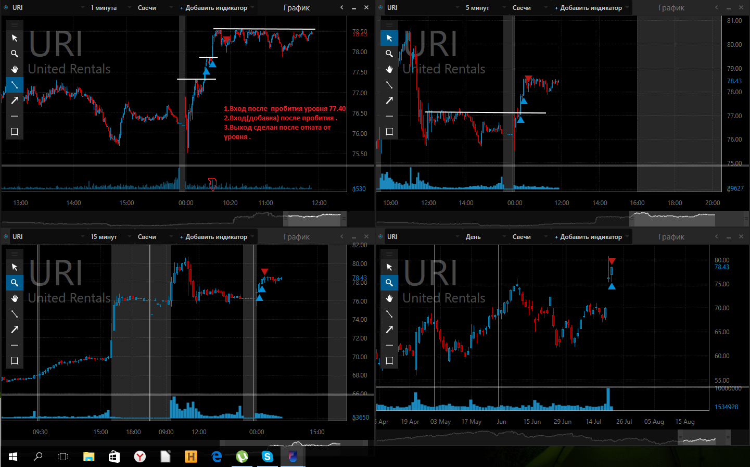Select the arrow drawing tool in 1 минута chart
Viewport: 750px width, 467px height.
(x=15, y=100)
